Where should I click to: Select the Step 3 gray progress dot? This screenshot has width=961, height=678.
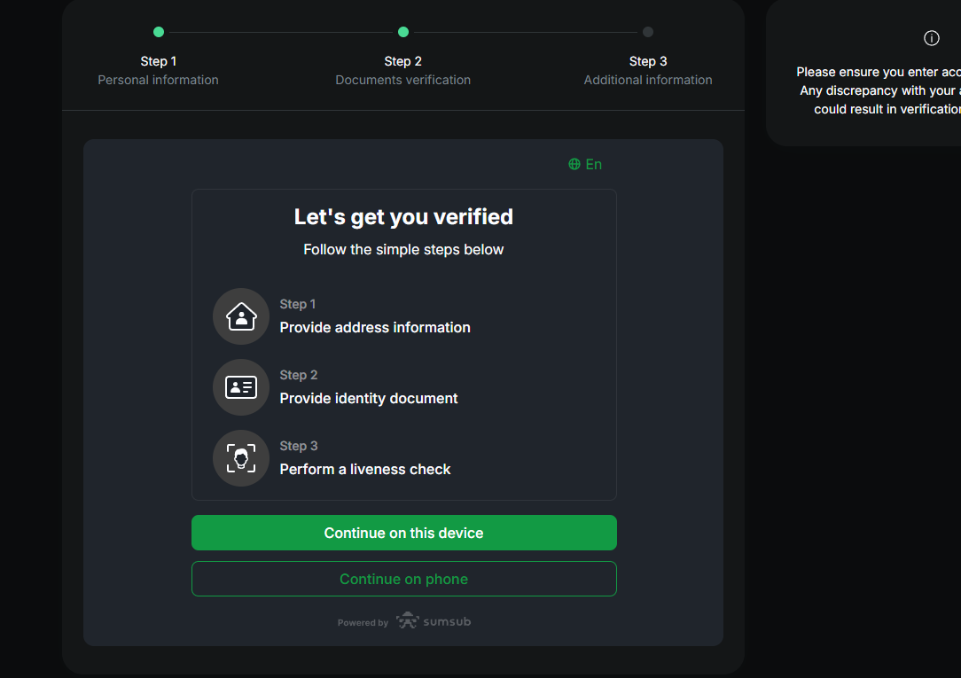coord(648,32)
